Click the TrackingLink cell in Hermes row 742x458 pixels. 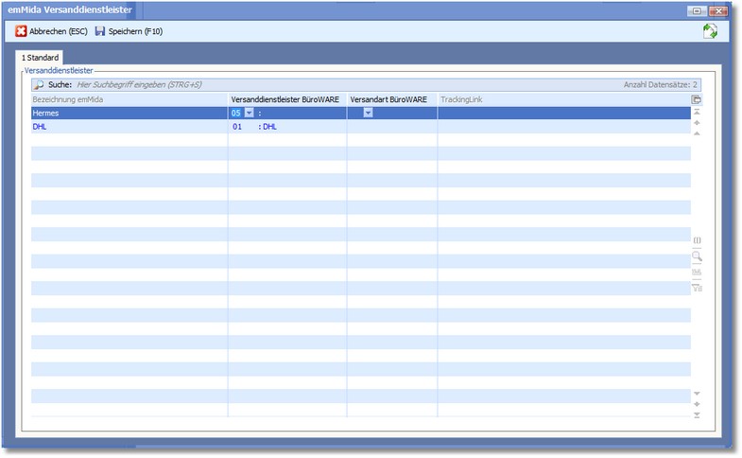point(561,113)
